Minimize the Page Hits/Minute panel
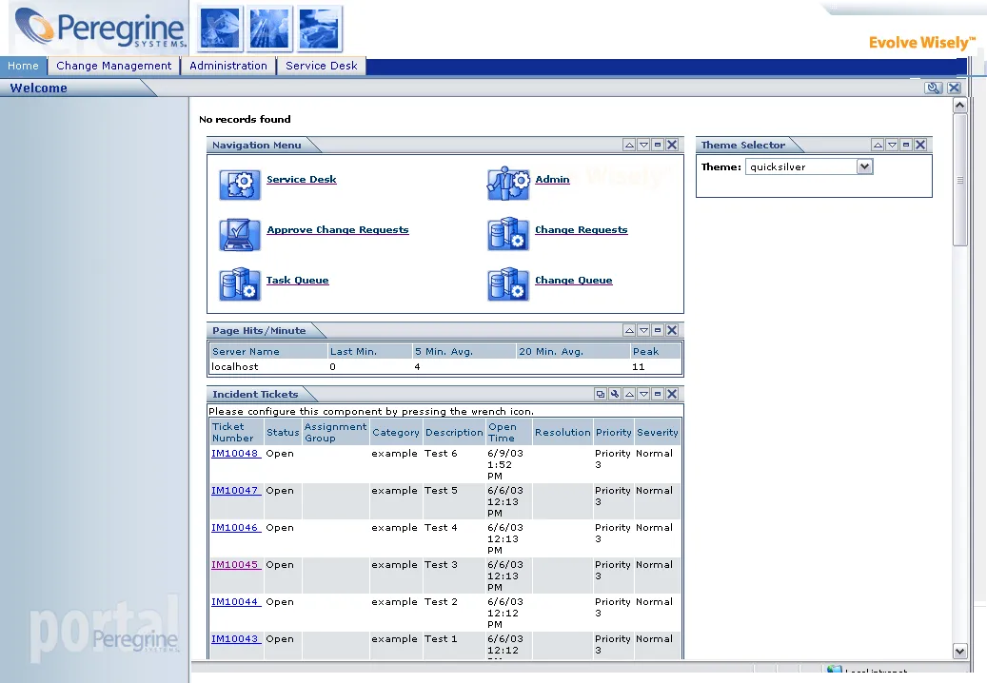987x683 pixels. coord(658,330)
